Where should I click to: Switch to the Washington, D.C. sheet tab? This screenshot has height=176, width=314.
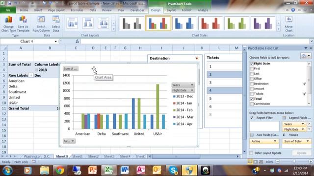(x=37, y=156)
